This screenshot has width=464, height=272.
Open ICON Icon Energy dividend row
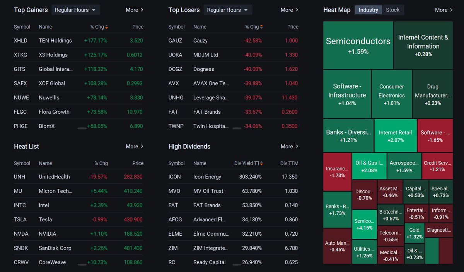tap(233, 177)
